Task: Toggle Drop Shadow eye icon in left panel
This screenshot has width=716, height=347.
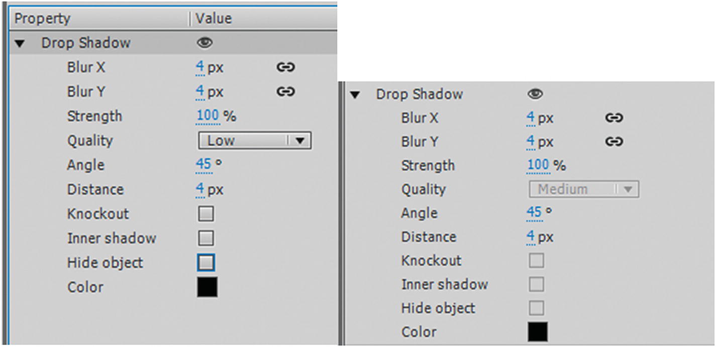Action: pos(204,43)
